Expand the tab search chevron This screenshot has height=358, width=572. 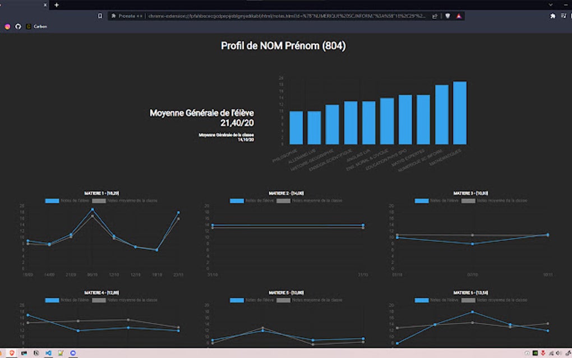point(551,4)
